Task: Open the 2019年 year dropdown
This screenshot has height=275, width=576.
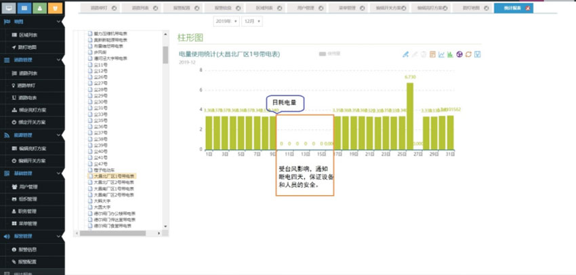Action: click(223, 22)
